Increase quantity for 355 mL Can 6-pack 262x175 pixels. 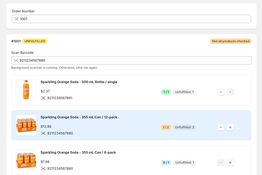[x=230, y=163]
